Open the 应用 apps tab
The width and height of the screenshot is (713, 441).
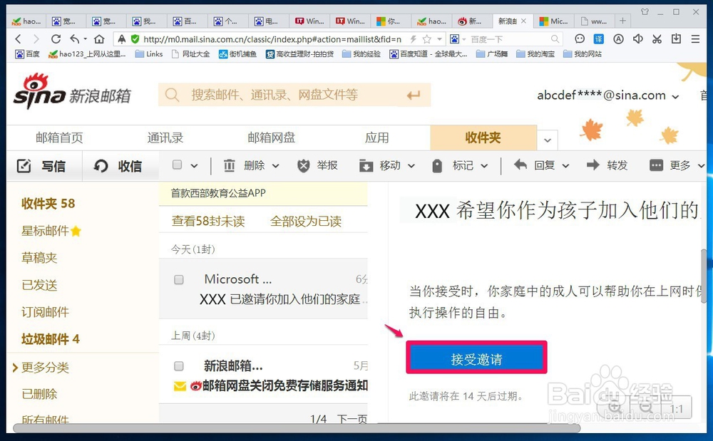coord(377,138)
